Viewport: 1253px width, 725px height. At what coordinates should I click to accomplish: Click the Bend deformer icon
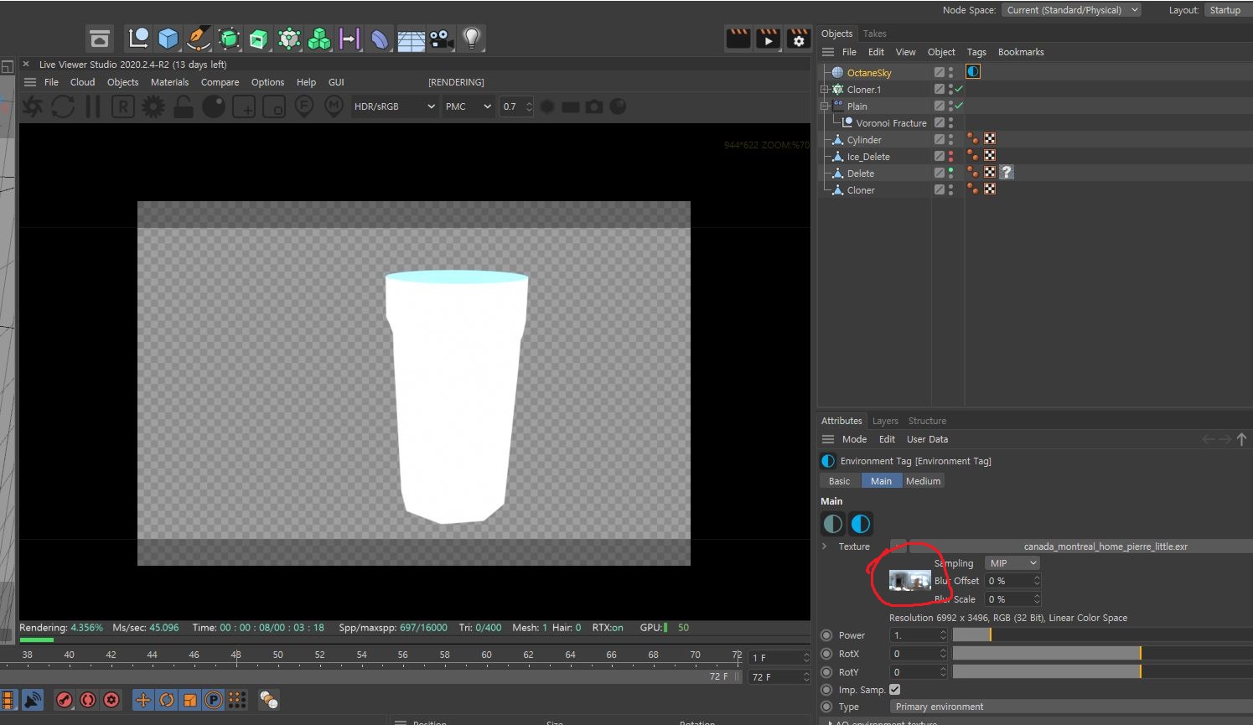click(380, 39)
